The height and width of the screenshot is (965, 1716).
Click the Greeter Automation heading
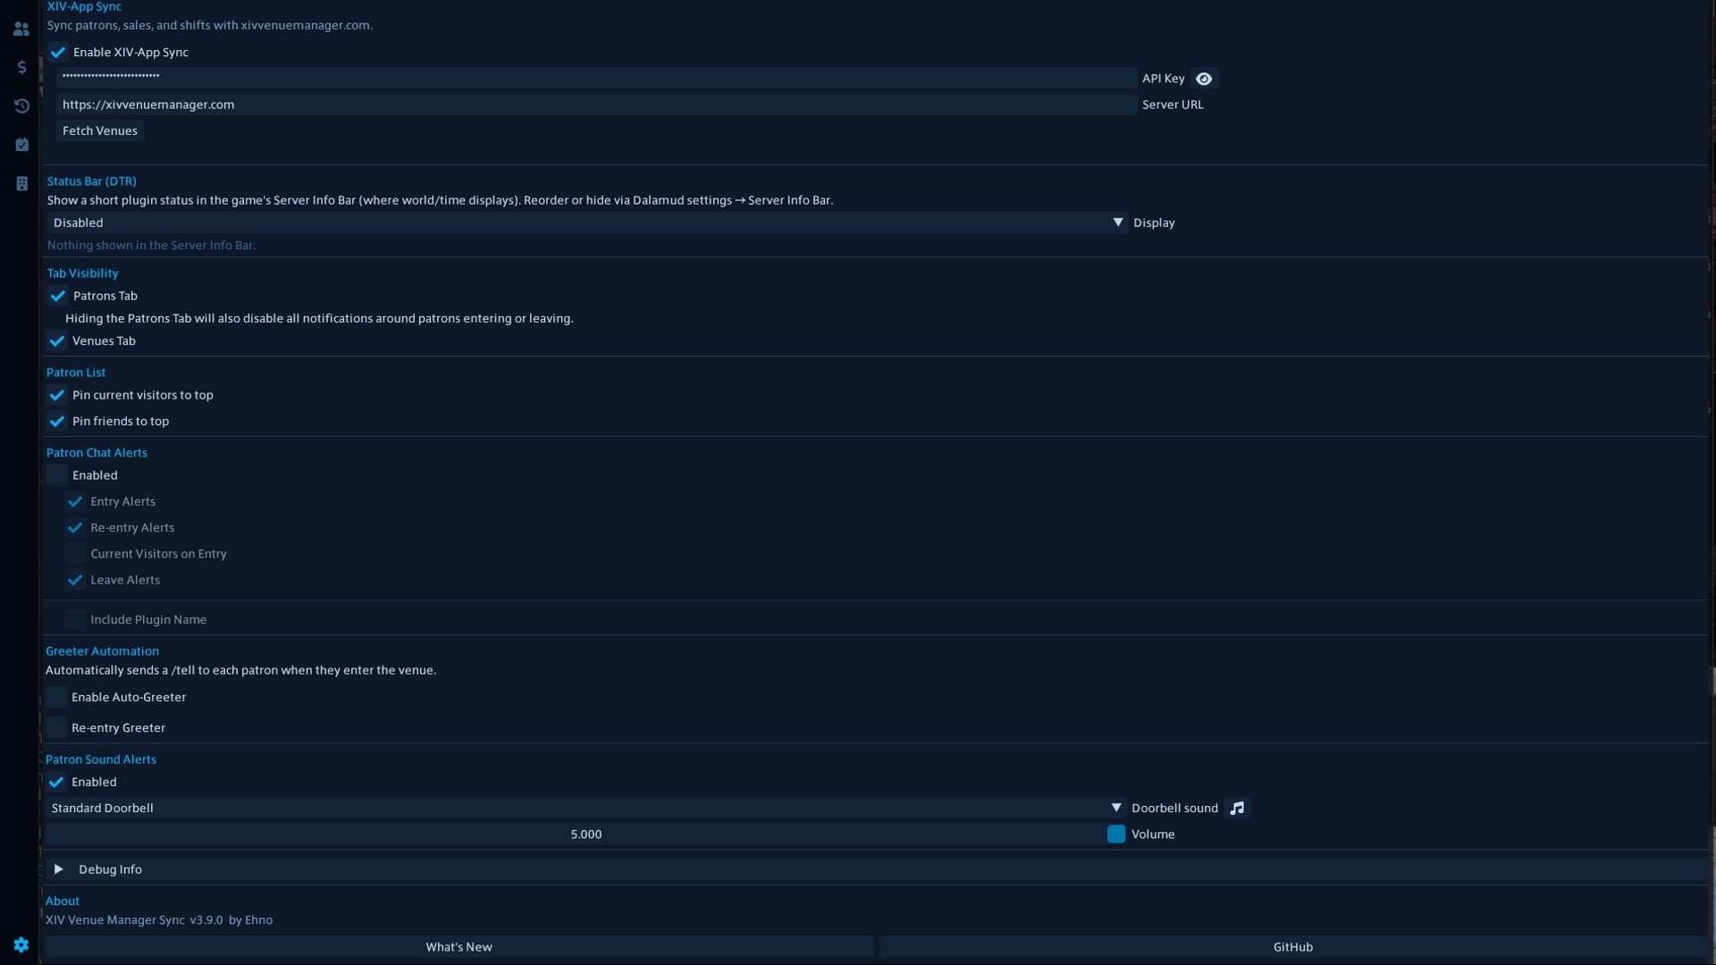[x=102, y=651]
